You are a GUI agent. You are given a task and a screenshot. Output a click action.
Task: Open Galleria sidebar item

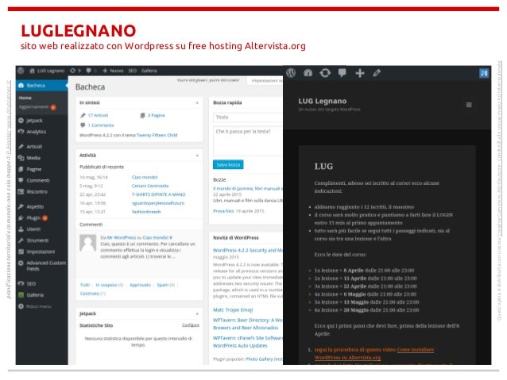tap(35, 295)
